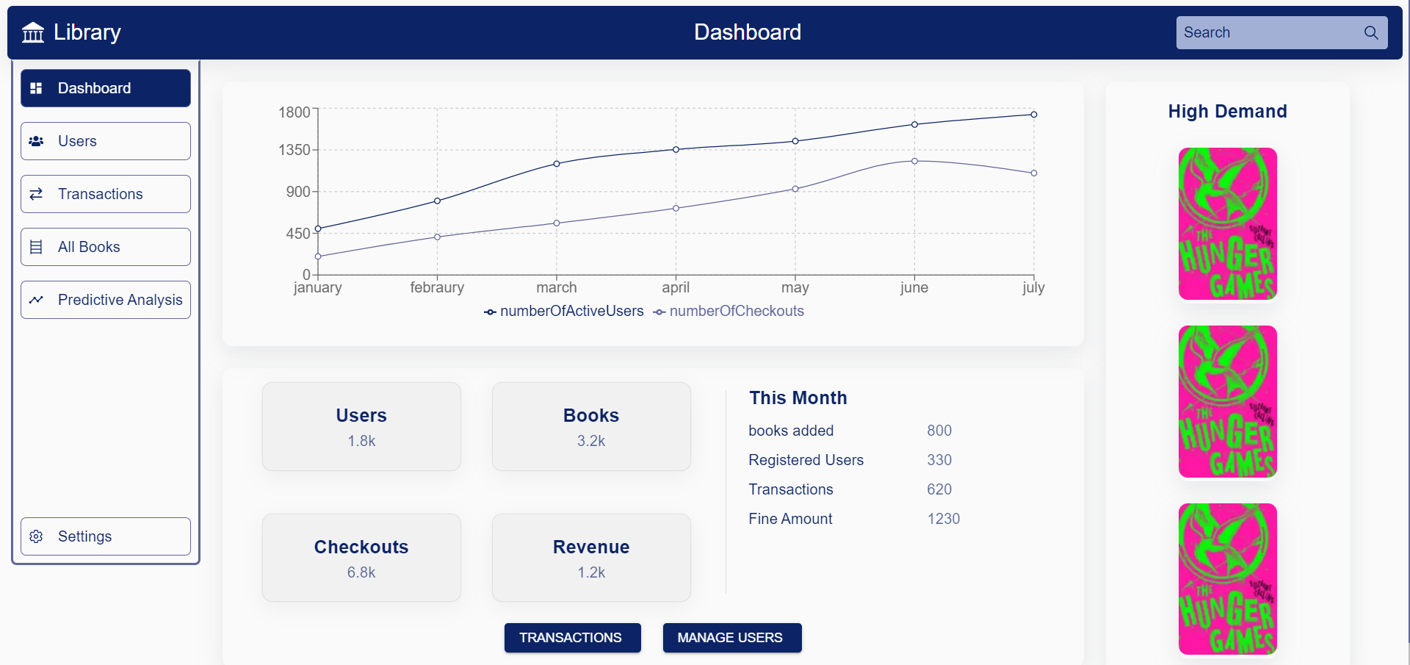Click the Transactions label in This Month panel
The height and width of the screenshot is (665, 1410).
[791, 489]
